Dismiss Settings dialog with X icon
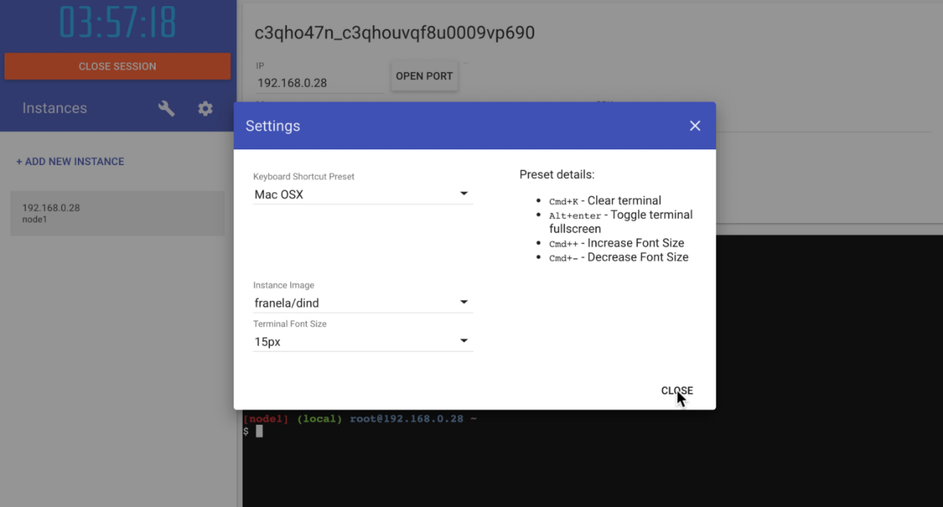 (695, 126)
